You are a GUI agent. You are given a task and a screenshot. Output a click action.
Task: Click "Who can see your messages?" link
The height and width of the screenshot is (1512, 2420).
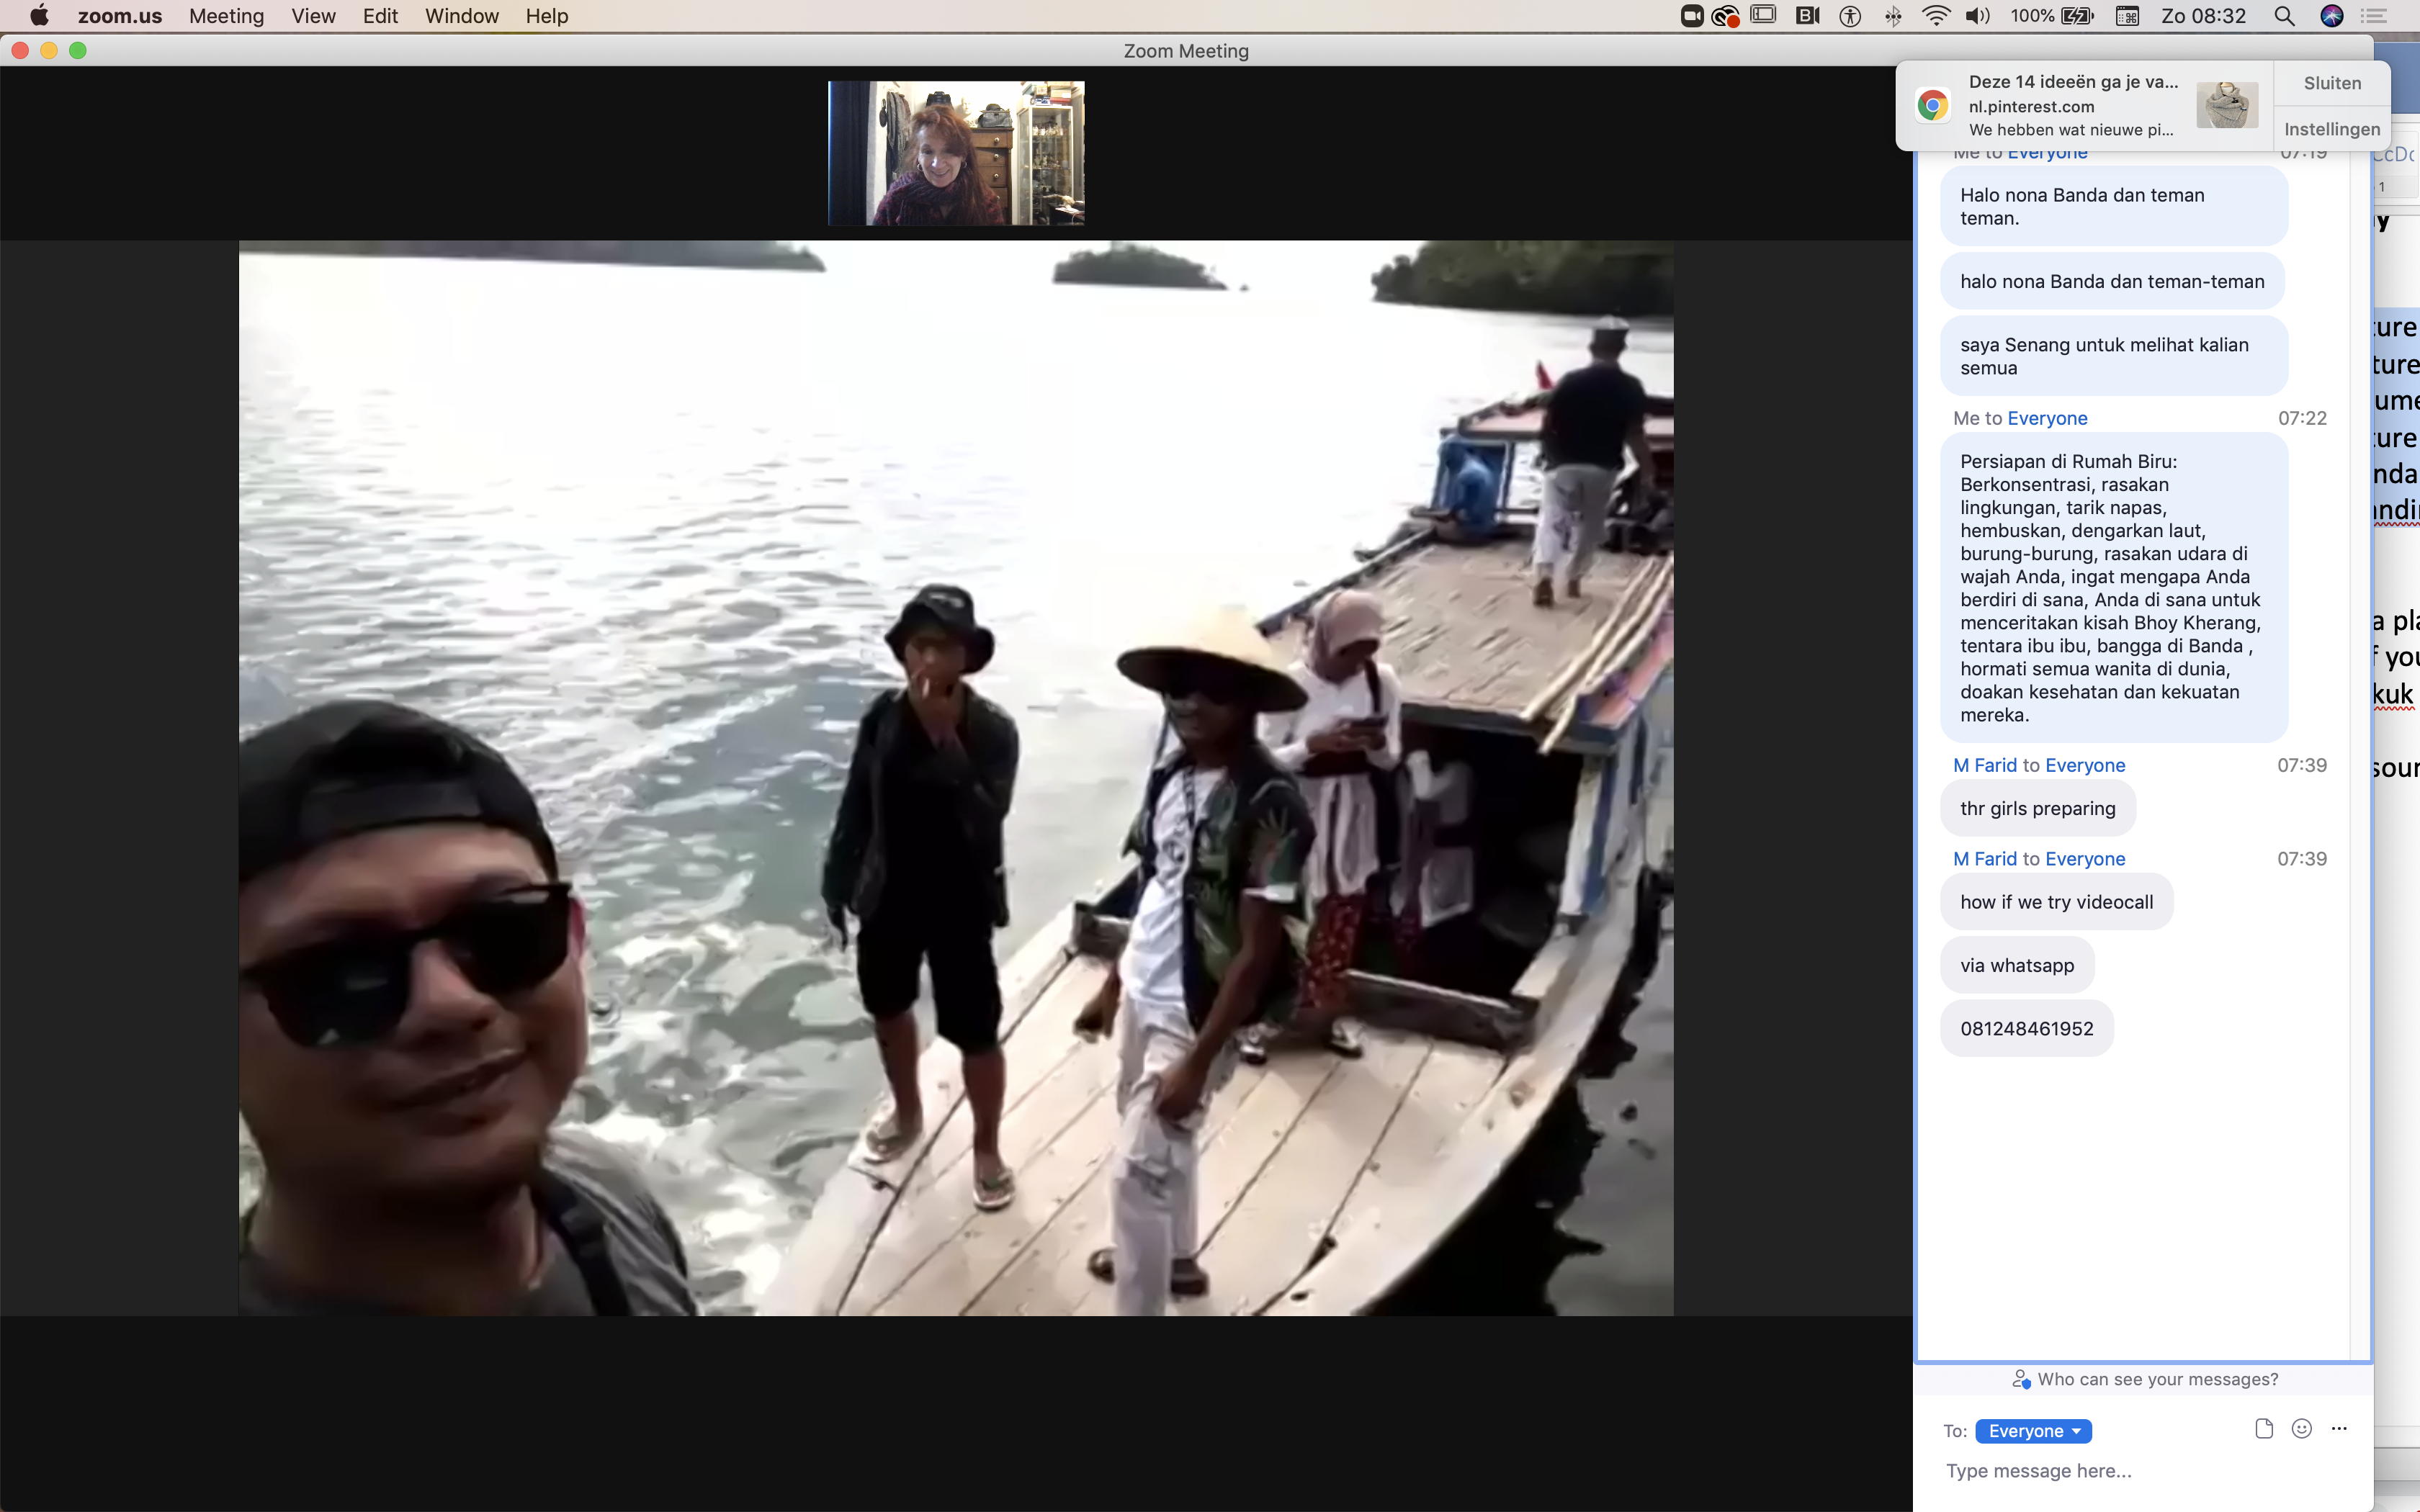(2157, 1379)
